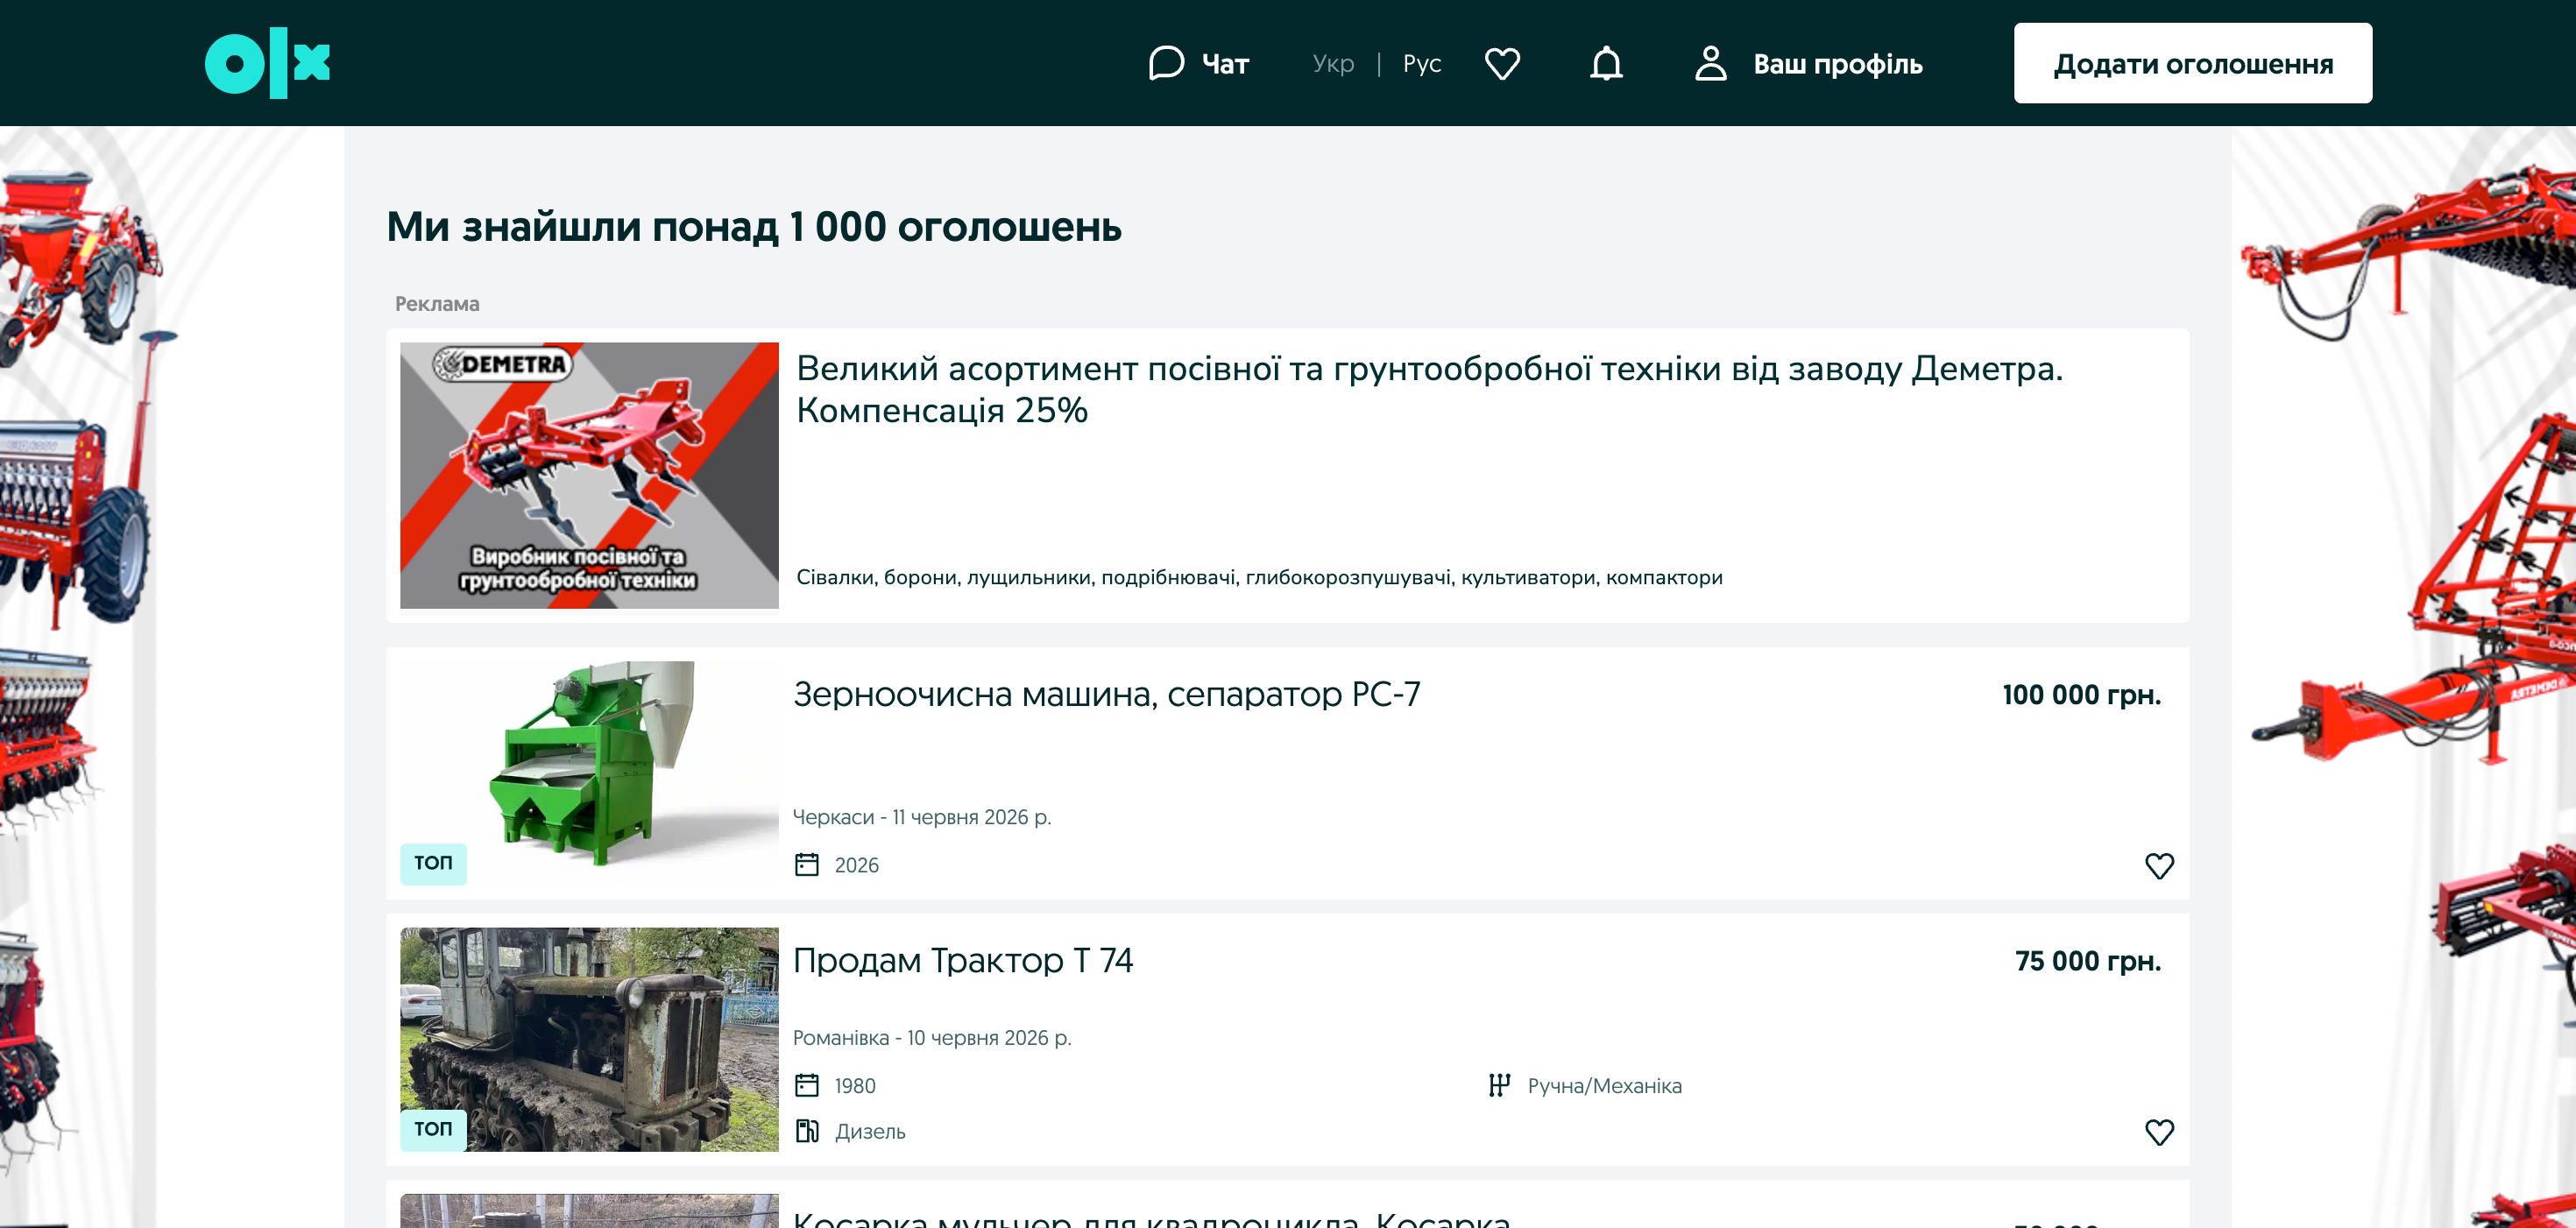The width and height of the screenshot is (2576, 1228).
Task: Switch language to Рус
Action: pyautogui.click(x=1422, y=64)
